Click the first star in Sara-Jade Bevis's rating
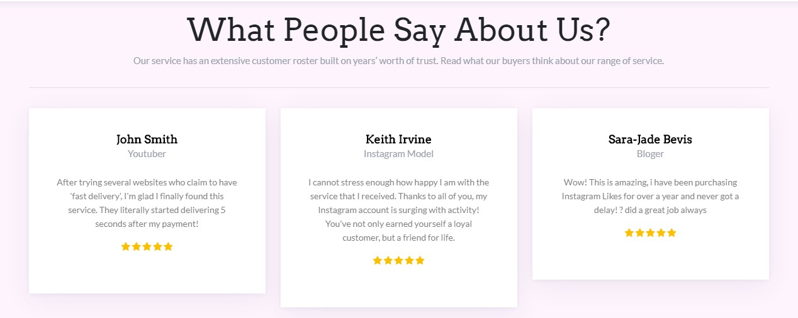798x318 pixels. click(x=629, y=233)
